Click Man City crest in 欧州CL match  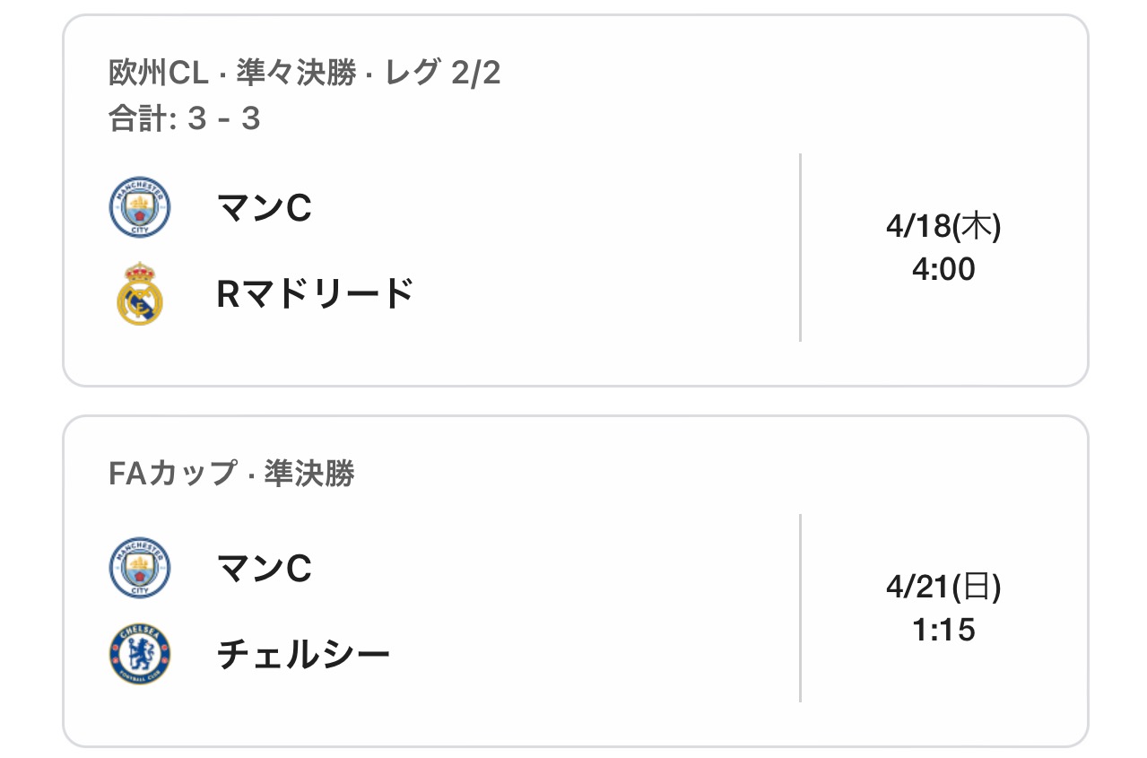click(139, 207)
